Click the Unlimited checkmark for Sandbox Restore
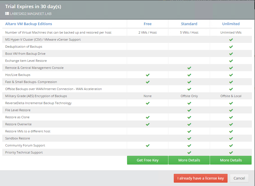 point(231,139)
